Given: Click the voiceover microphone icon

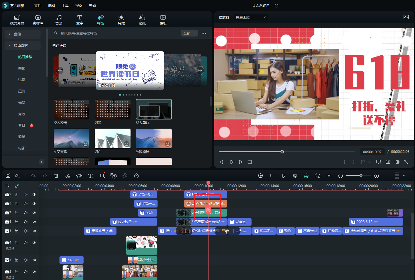Looking at the screenshot, I should pyautogui.click(x=283, y=176).
